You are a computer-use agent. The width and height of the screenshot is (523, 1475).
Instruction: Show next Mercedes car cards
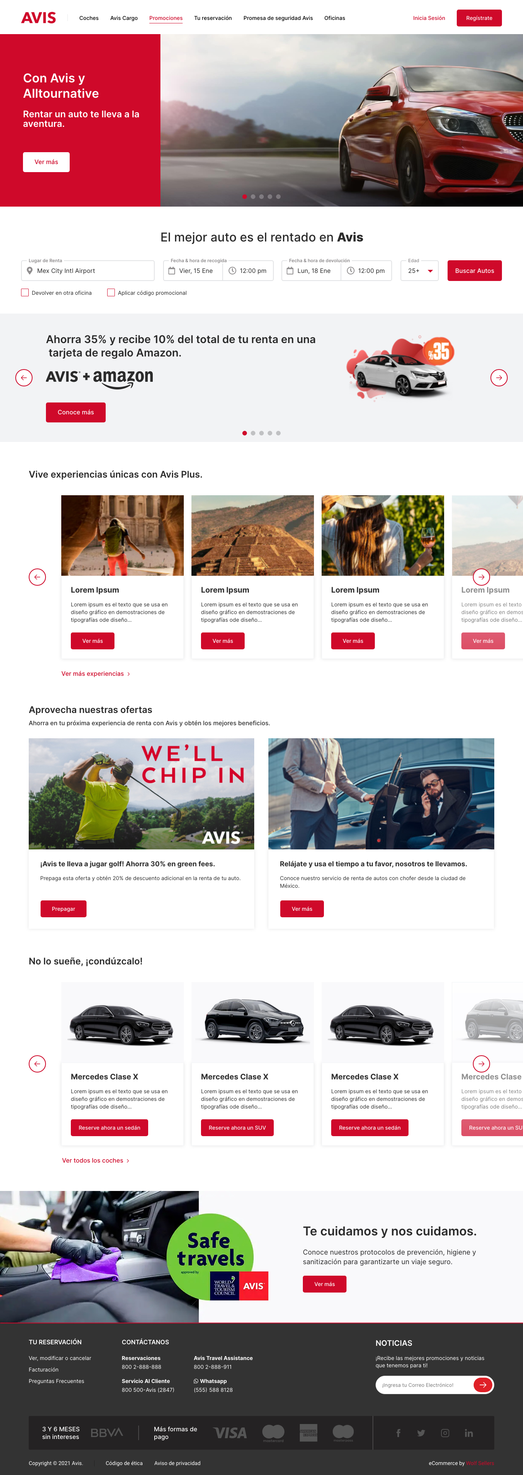pyautogui.click(x=481, y=1063)
